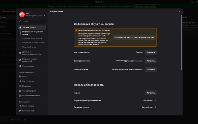The height and width of the screenshot is (124, 198).
Task: Click Показать link to reveal email
Action: (x=139, y=61)
